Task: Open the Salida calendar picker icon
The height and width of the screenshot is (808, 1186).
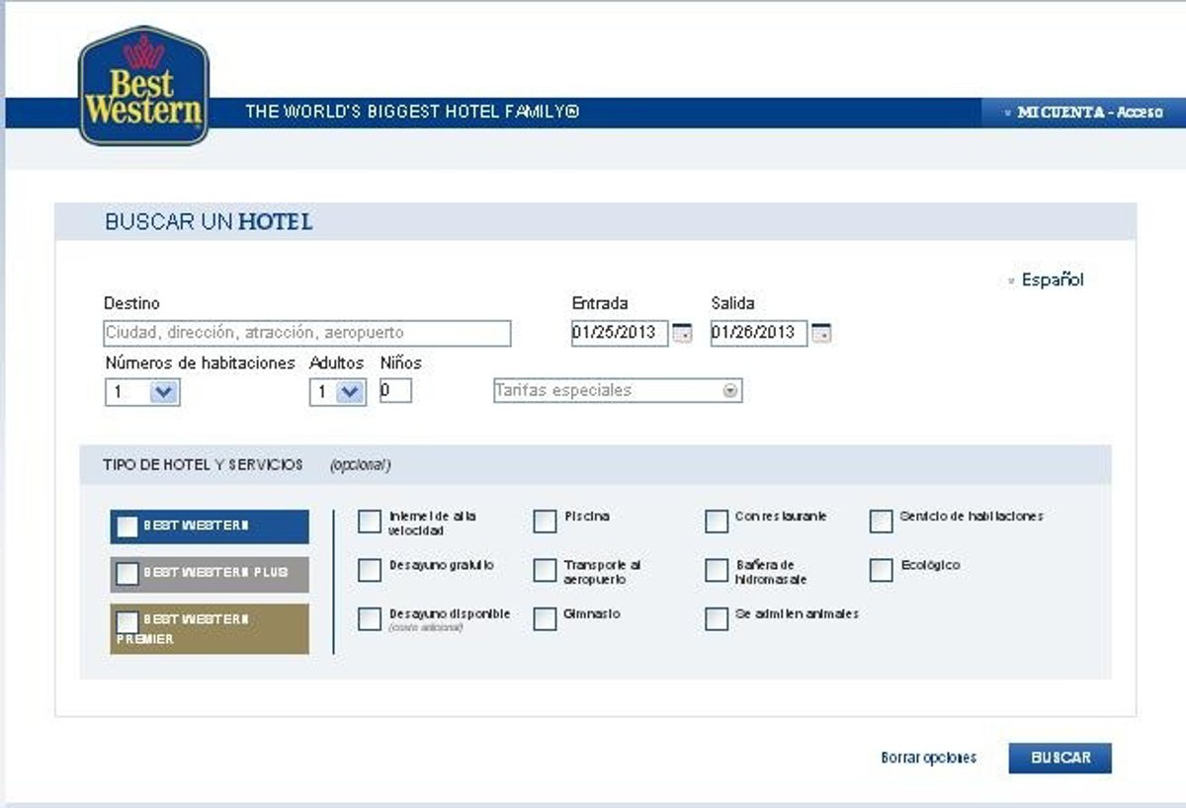Action: tap(821, 334)
